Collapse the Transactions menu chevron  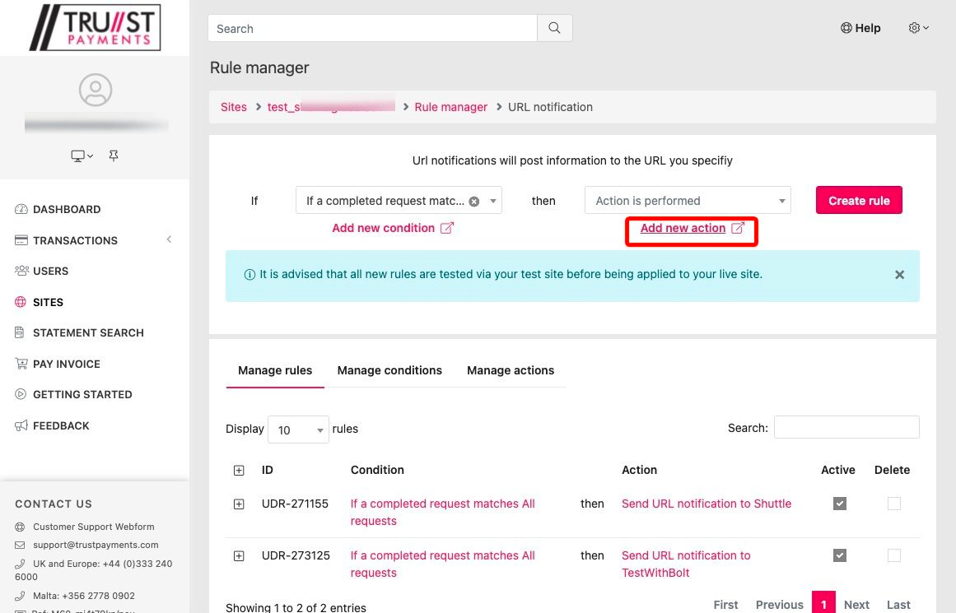point(169,239)
